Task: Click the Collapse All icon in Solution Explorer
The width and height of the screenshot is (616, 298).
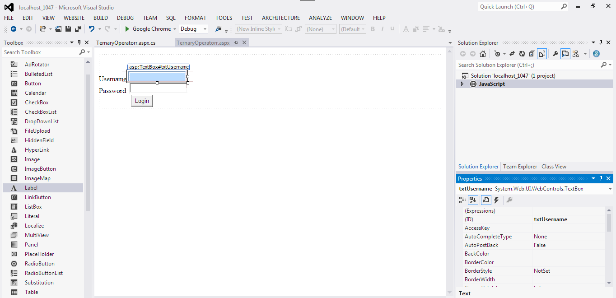Action: [x=532, y=54]
